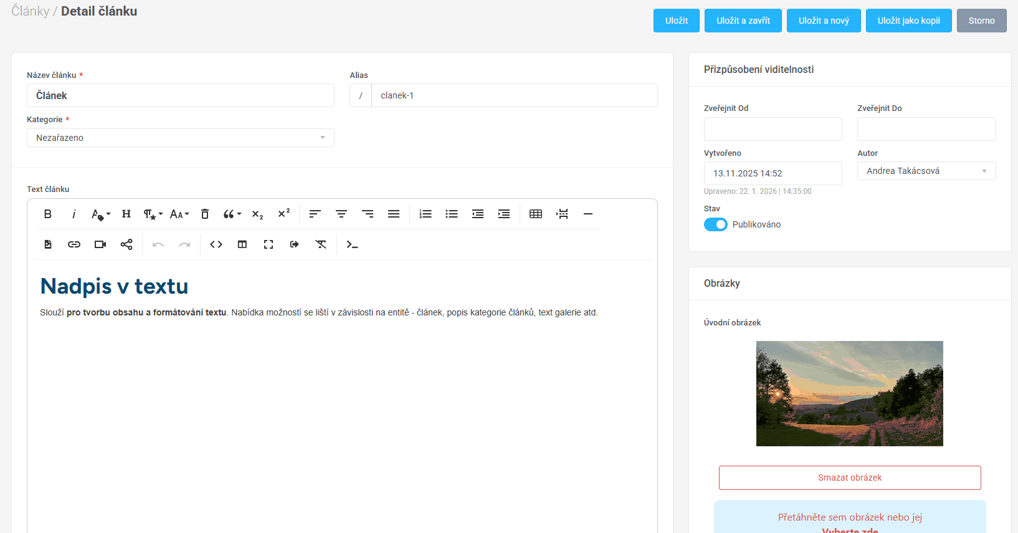Toggle the Publikováno status switch
The image size is (1018, 533).
(716, 224)
